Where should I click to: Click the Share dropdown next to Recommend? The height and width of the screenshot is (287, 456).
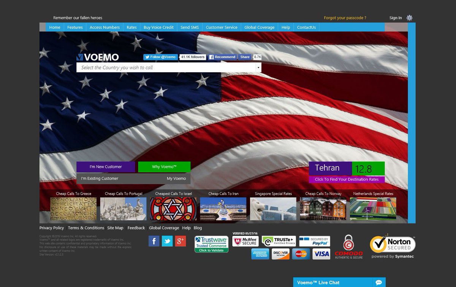tap(245, 57)
